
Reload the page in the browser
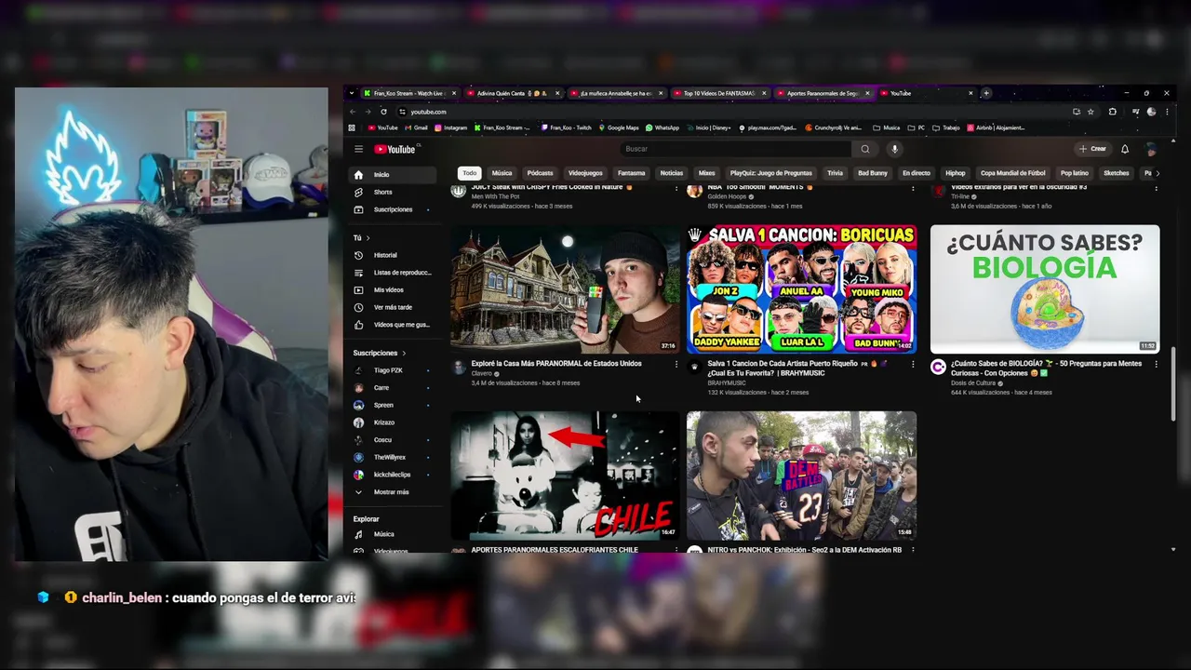[383, 112]
